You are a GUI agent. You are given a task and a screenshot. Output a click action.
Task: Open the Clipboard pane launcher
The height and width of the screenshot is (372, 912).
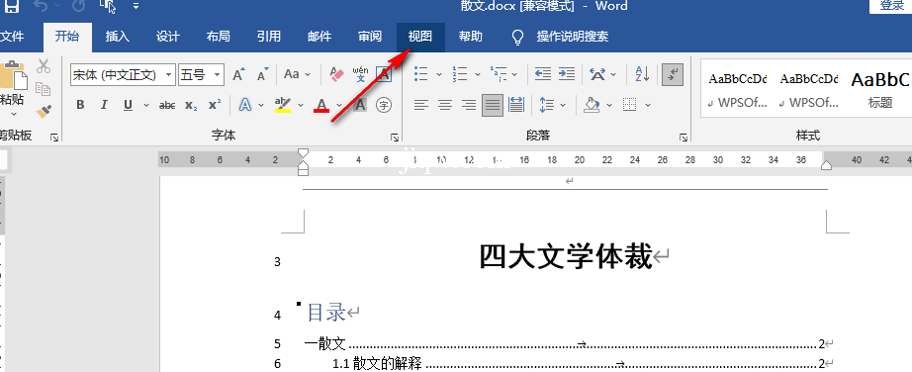pyautogui.click(x=54, y=138)
